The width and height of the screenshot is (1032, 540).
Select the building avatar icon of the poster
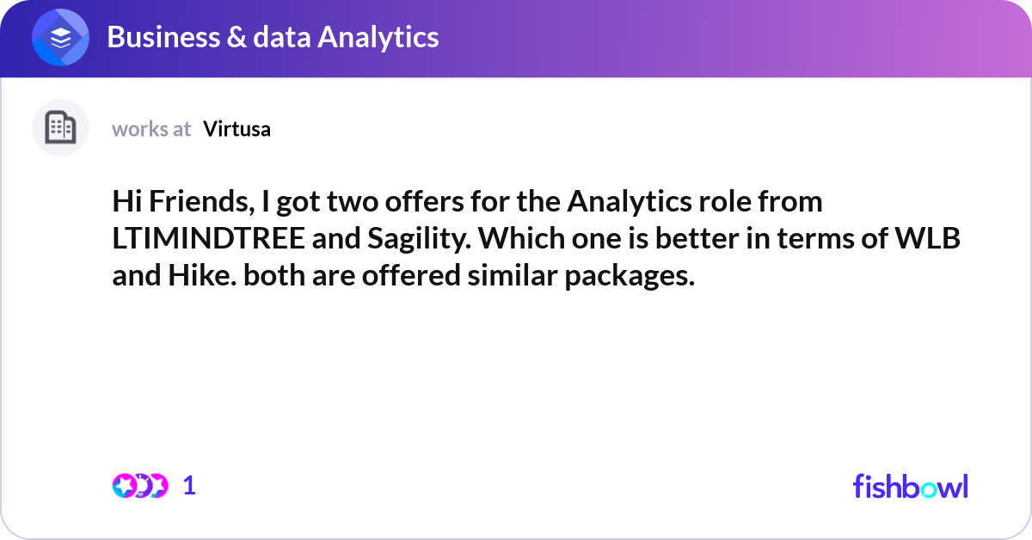point(60,127)
